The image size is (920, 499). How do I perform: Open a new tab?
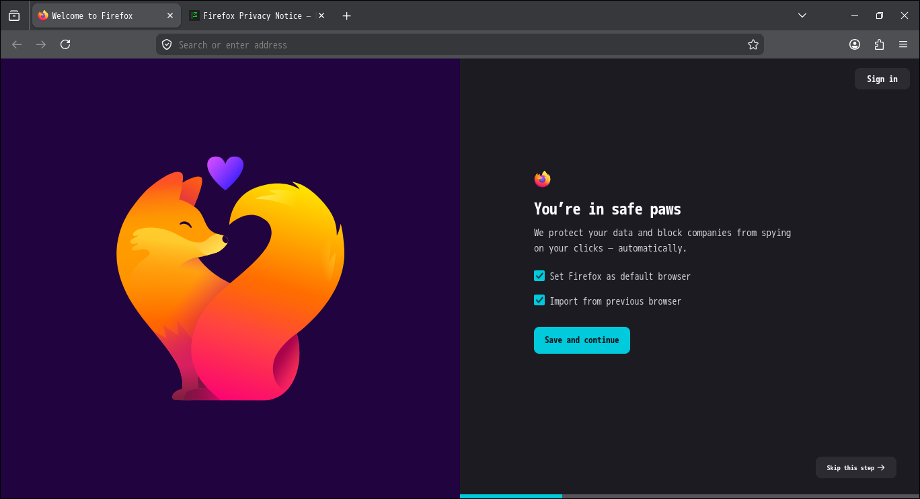tap(346, 15)
